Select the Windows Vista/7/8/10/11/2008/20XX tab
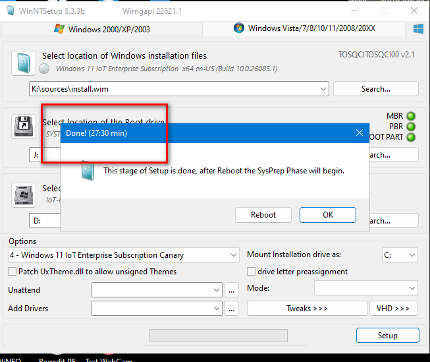 pos(304,28)
